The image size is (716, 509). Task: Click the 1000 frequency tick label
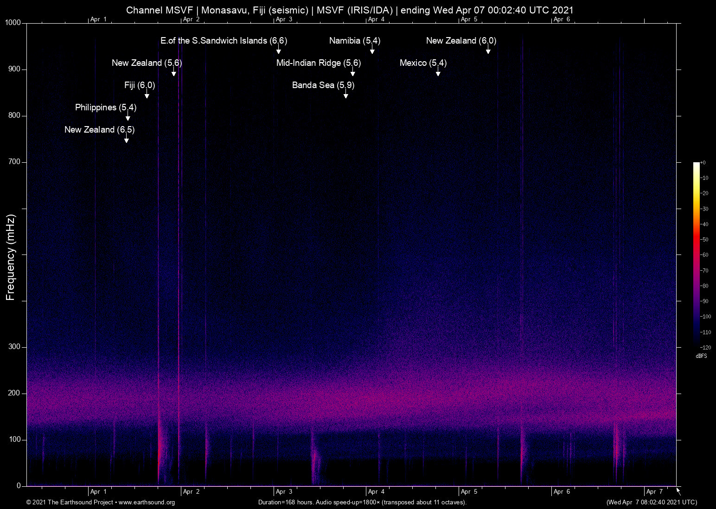click(13, 23)
